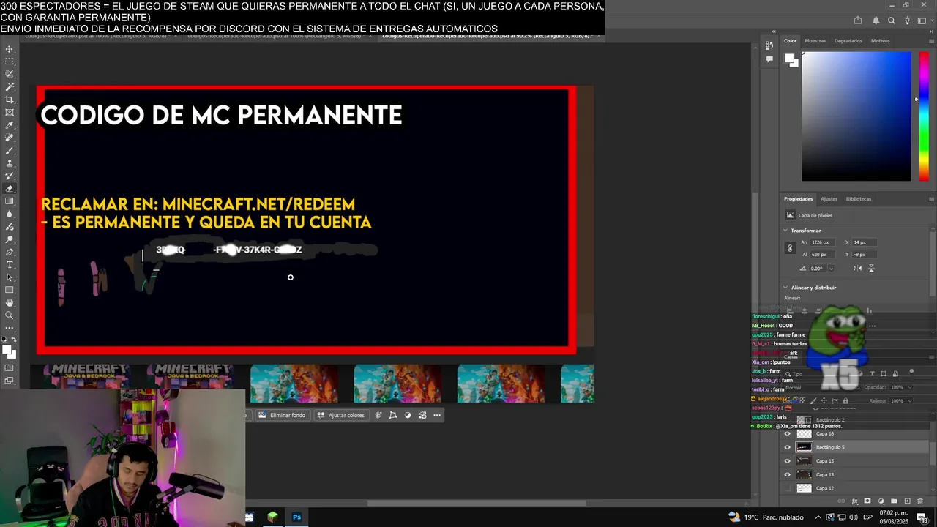Switch to Ajustes tab
The height and width of the screenshot is (527, 937).
tap(829, 199)
